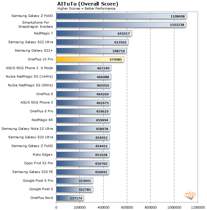Click the 'Higher Scores = Better Performance' subtitle
This screenshot has width=207, height=210.
(86, 8)
